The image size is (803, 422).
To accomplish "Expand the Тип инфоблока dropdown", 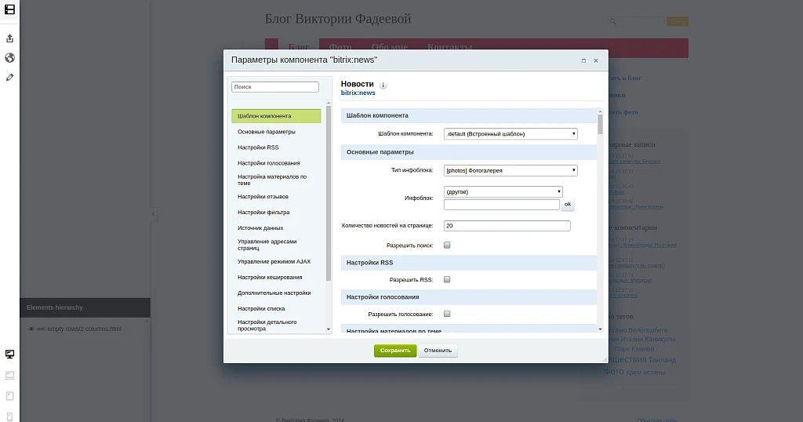I will point(511,170).
